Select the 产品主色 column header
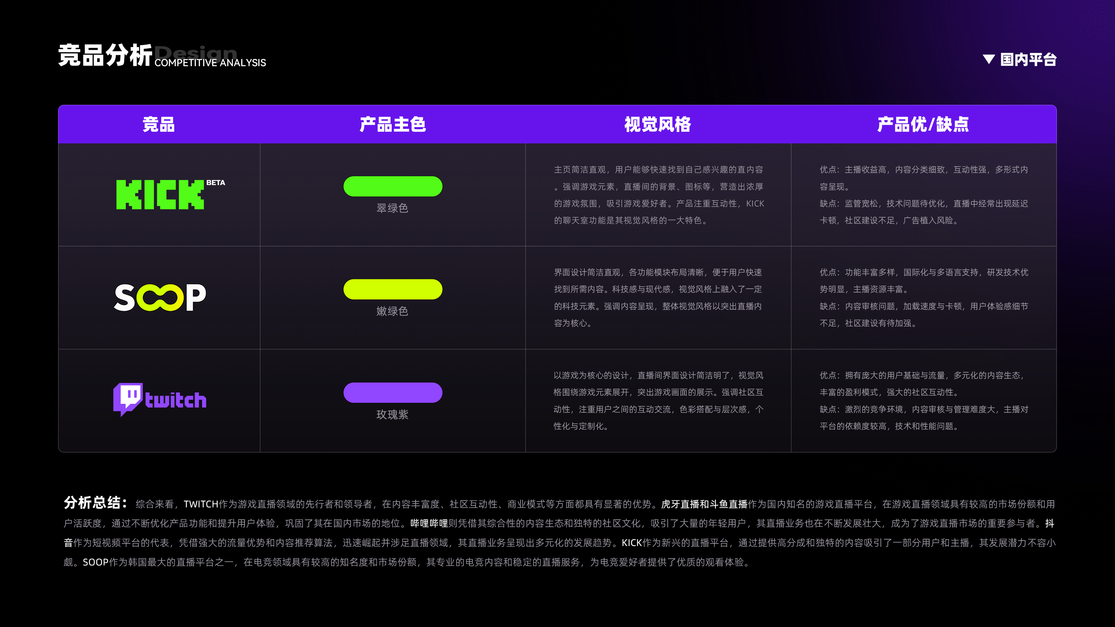 click(x=393, y=125)
